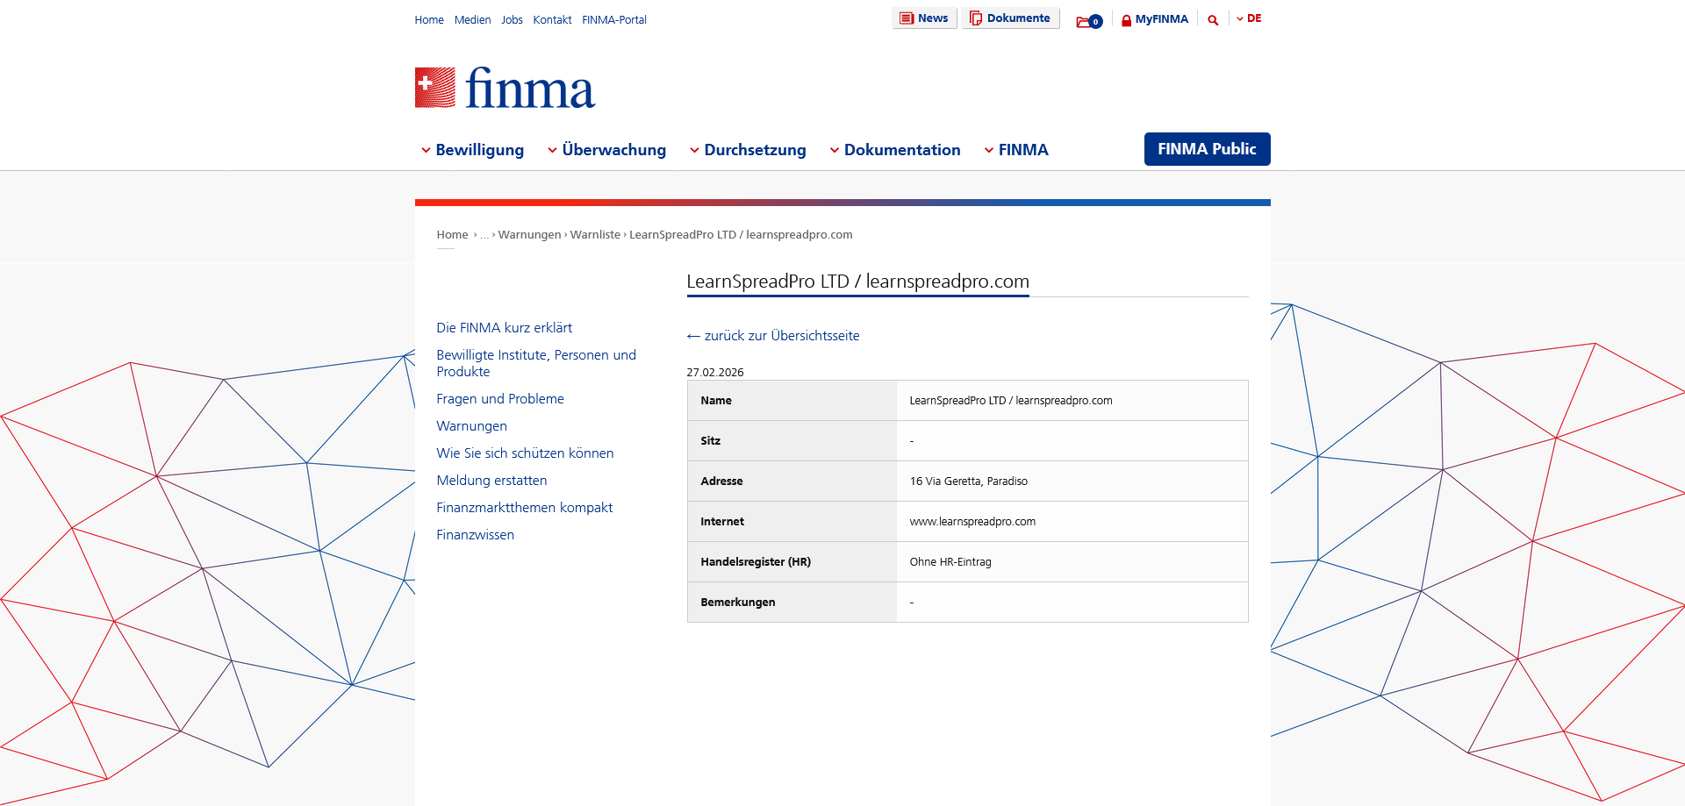
Task: Click the current page breadcrumb LearnSpreadPro LTD
Action: click(x=741, y=235)
